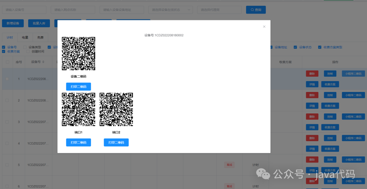Screen dimensions: 367x189
Task: Focus the 请输入设备设备地址 input field
Action: 122,10
